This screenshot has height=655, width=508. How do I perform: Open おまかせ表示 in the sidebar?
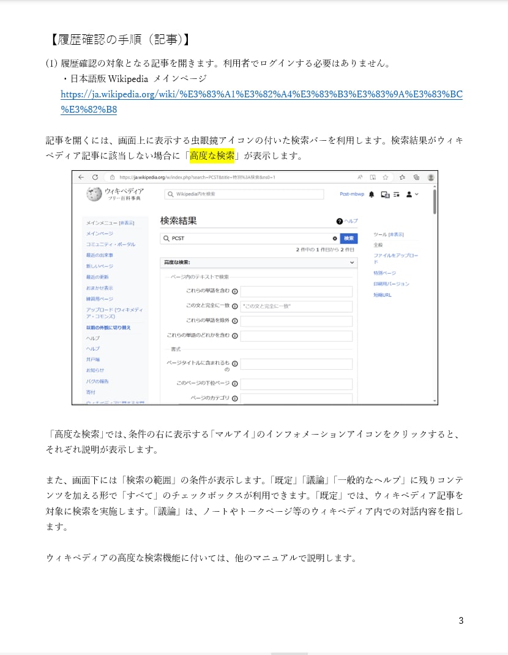pyautogui.click(x=99, y=288)
